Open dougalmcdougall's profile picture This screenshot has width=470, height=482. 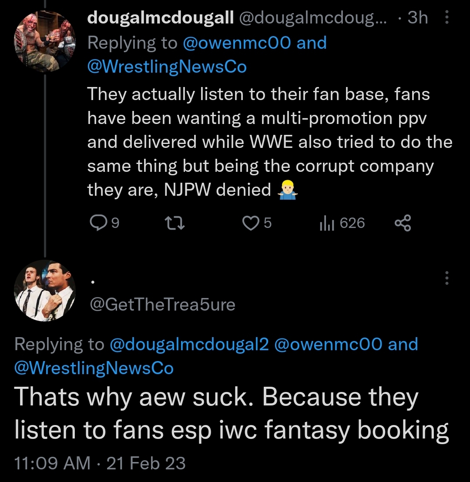(46, 42)
